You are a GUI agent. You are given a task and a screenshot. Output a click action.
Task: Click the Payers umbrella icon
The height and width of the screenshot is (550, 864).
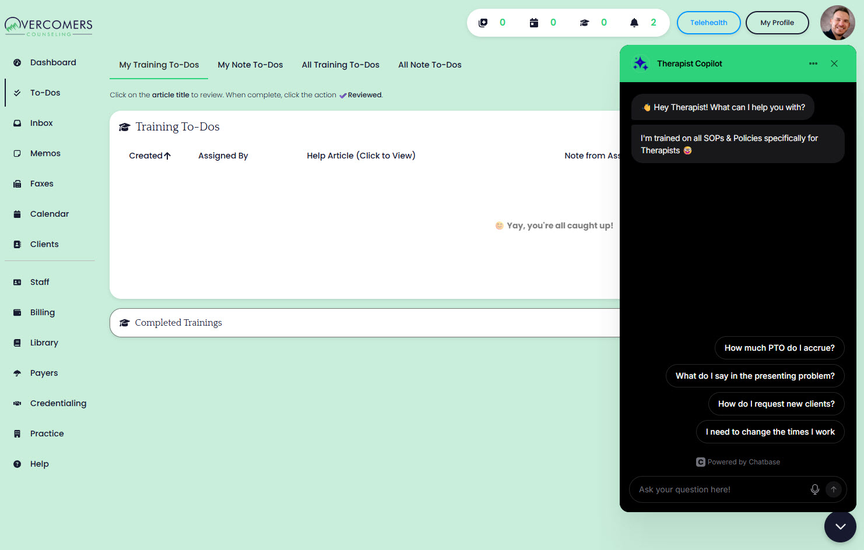coord(17,373)
